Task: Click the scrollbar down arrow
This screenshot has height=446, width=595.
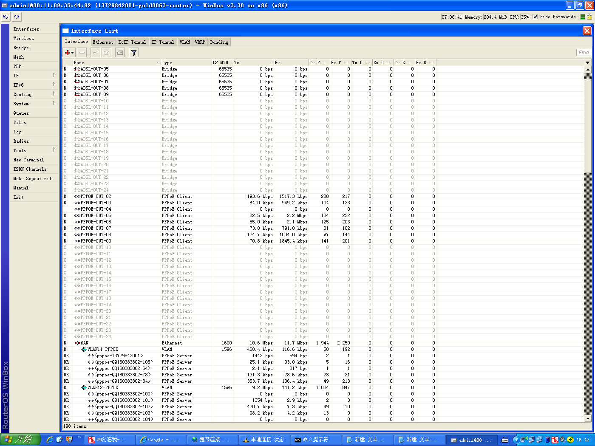Action: (x=588, y=419)
